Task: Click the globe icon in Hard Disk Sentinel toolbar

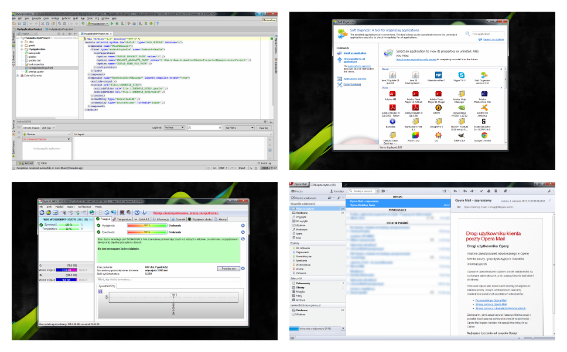Action: pos(92,212)
